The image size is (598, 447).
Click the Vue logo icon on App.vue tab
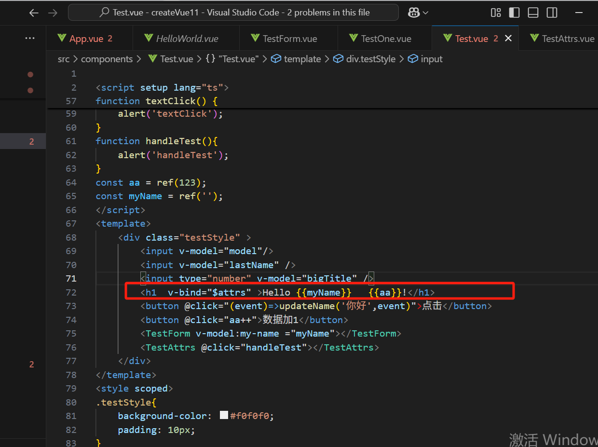[x=61, y=38]
